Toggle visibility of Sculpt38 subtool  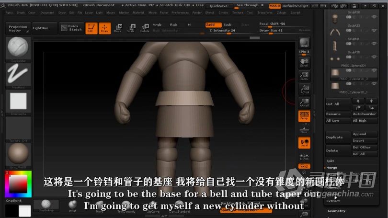pos(374,17)
